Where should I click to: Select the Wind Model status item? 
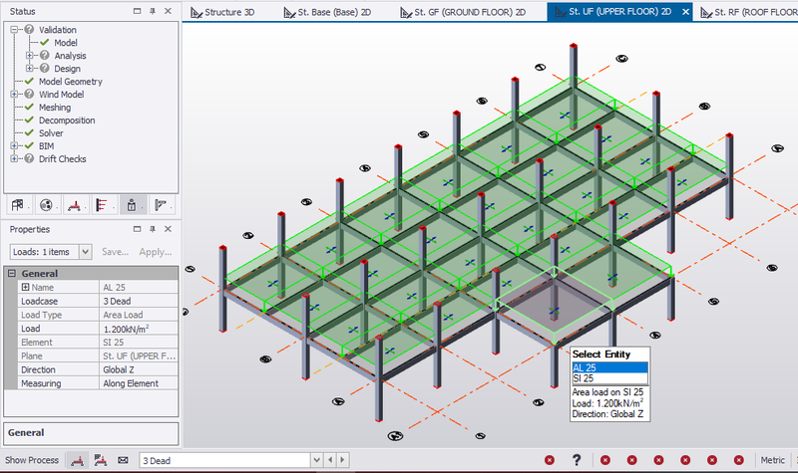pos(61,94)
